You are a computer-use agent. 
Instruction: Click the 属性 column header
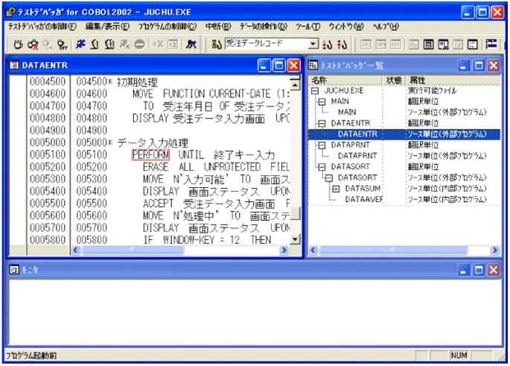[x=453, y=80]
